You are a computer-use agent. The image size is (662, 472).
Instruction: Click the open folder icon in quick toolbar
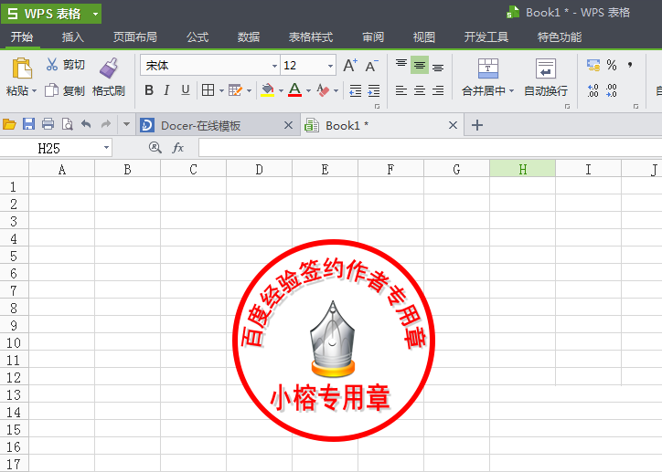(x=9, y=124)
